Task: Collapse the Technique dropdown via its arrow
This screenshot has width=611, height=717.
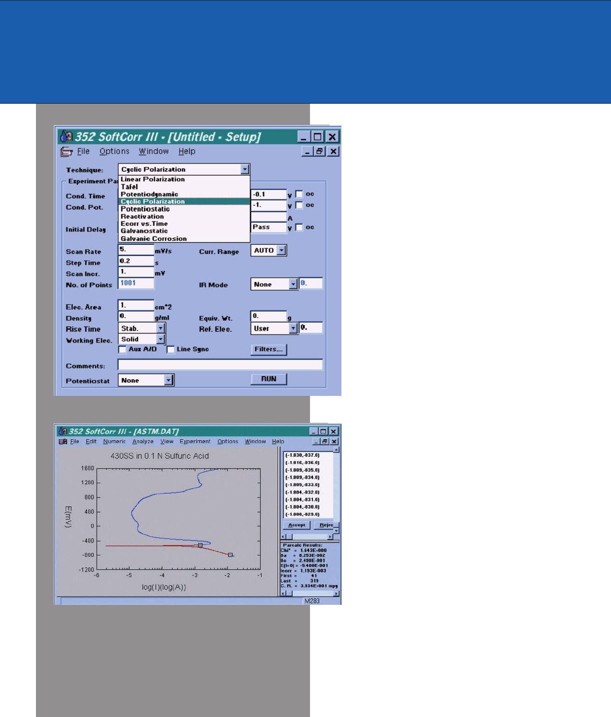Action: tap(245, 170)
